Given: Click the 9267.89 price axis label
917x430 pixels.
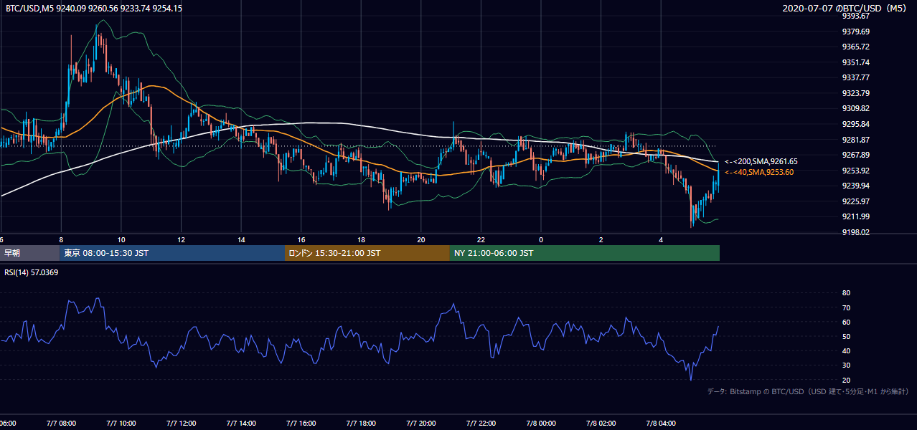Looking at the screenshot, I should 855,155.
